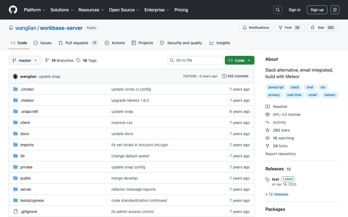
Task: Expand the Platform menu in the header
Action: point(35,10)
